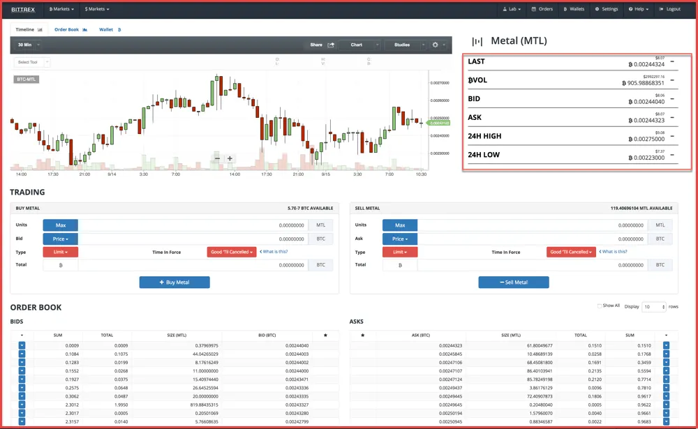
Task: Open Asks table header caret menu
Action: pyautogui.click(x=666, y=335)
